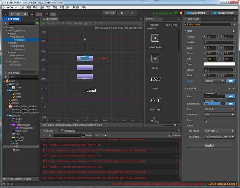
Task: Click the white Color swatch
Action: click(x=219, y=64)
